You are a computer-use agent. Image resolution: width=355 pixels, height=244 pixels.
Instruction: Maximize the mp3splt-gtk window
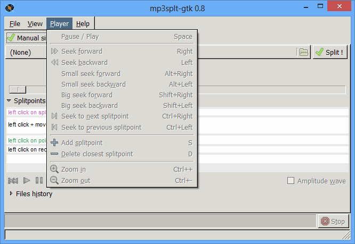click(320, 6)
